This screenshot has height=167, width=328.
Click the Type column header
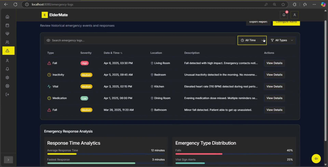click(x=51, y=53)
